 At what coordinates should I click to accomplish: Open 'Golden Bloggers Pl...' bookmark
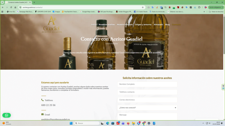[x=124, y=12]
